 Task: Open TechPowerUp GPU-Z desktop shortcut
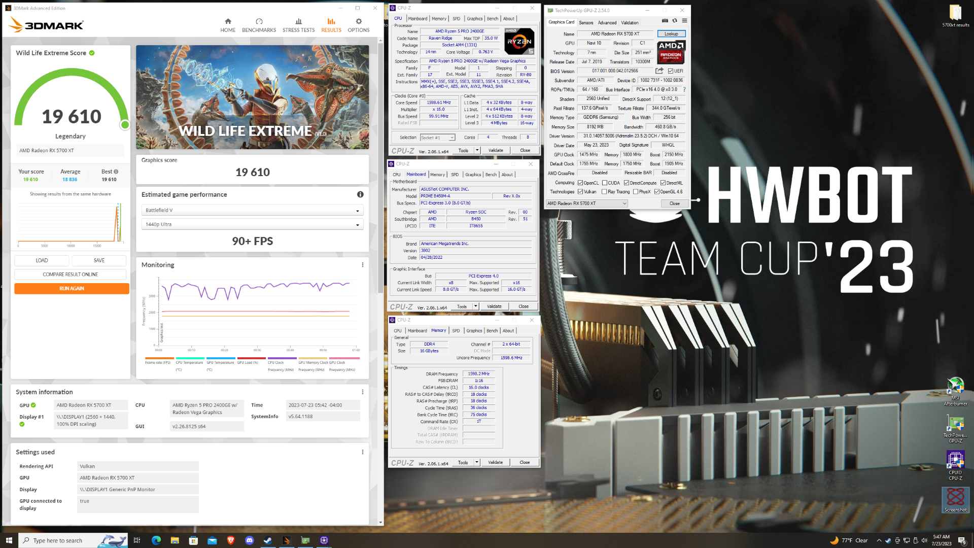pos(955,429)
